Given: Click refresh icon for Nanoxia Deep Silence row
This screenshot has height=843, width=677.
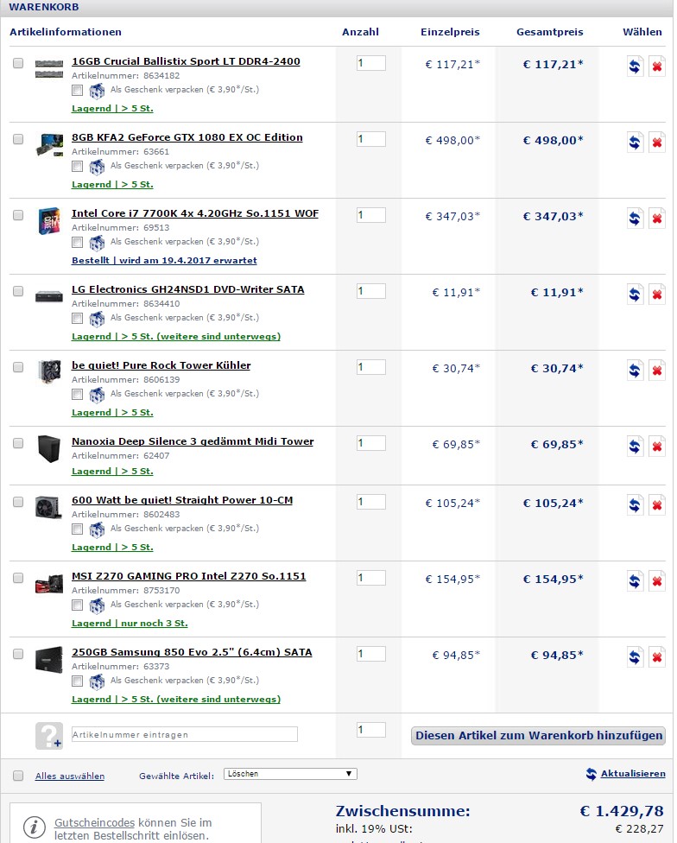Looking at the screenshot, I should tap(636, 447).
